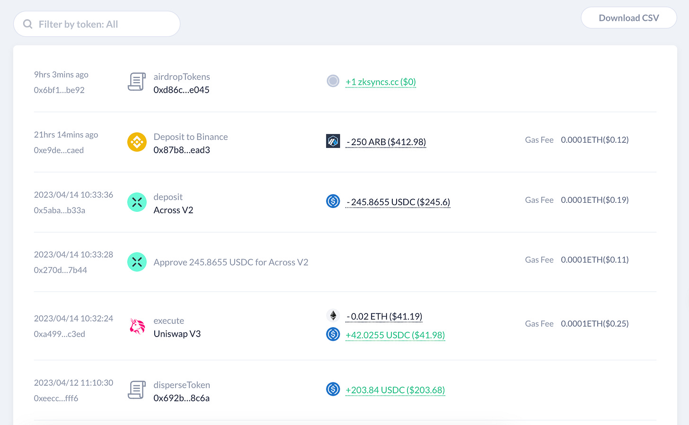Viewport: 689px width, 425px height.
Task: Click the Deposit to Binance label
Action: [x=191, y=137]
